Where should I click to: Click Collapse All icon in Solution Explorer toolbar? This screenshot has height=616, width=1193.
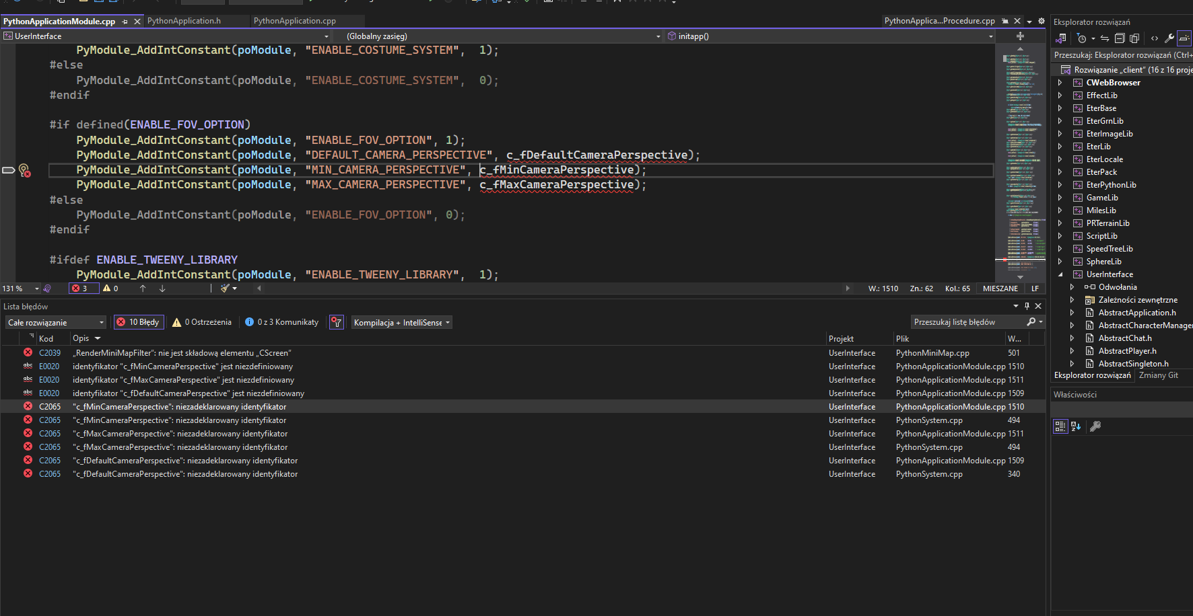1119,38
